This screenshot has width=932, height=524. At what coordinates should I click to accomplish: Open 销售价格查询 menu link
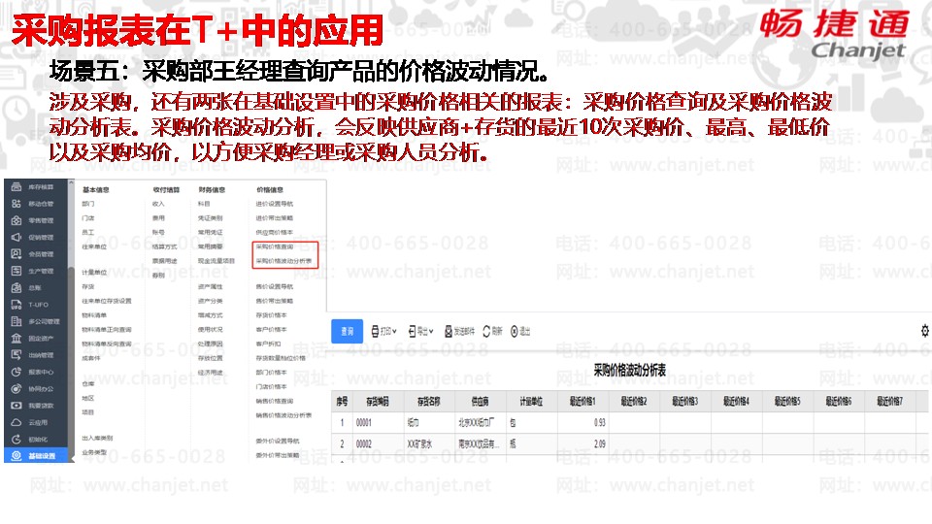(275, 401)
